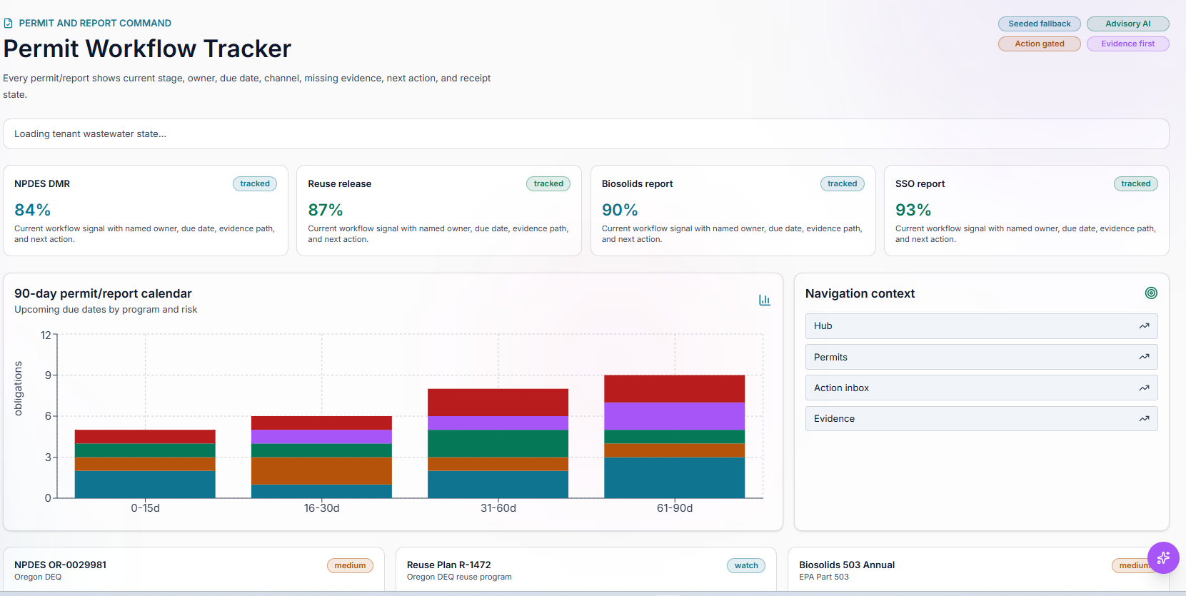The image size is (1186, 596).
Task: Click the medium badge on NPDES OR-0029981
Action: [350, 565]
